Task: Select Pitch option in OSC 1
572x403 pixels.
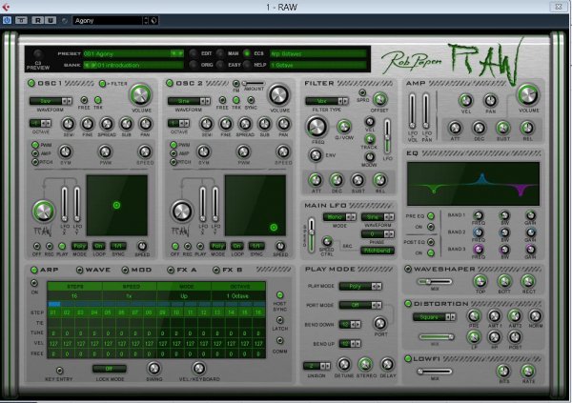Action: [x=35, y=162]
